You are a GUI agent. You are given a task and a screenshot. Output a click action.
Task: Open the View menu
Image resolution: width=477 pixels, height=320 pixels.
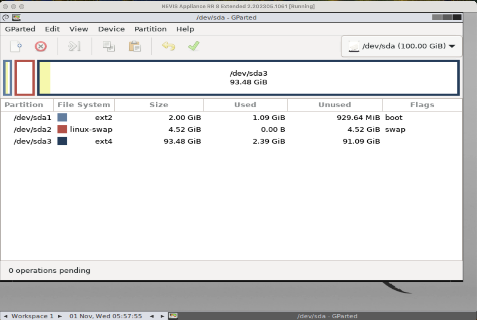(78, 29)
